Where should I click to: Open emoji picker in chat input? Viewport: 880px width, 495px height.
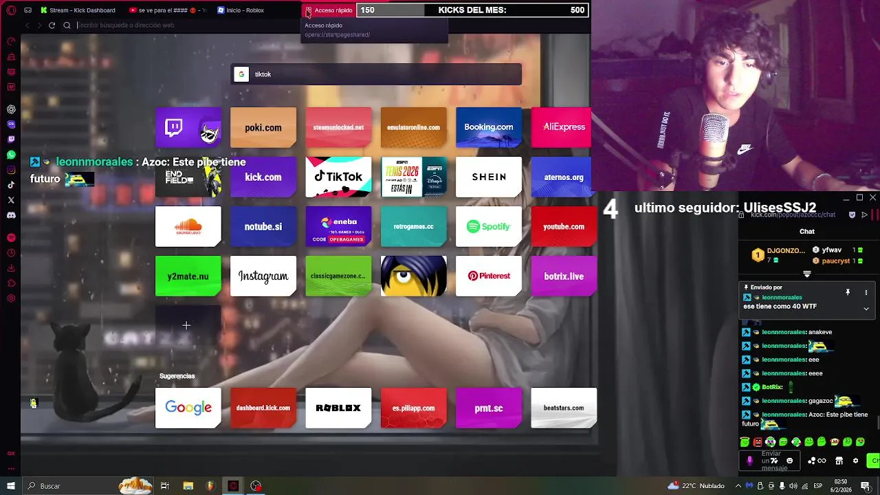tap(789, 461)
